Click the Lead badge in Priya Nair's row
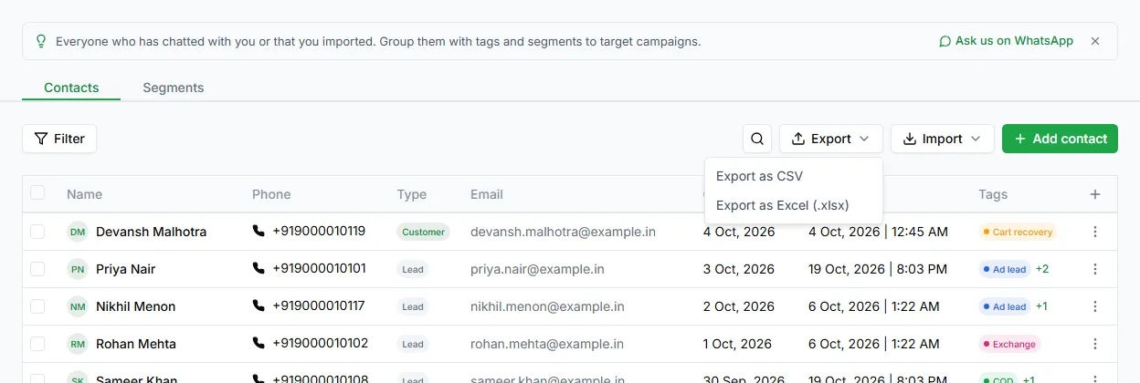 pos(413,269)
